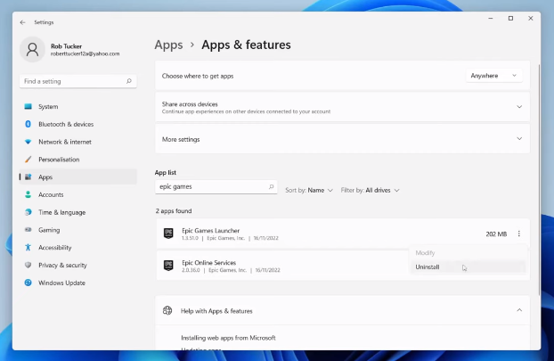Click the search icon in Find a setting
Screen dimensions: 554x361
click(x=129, y=81)
